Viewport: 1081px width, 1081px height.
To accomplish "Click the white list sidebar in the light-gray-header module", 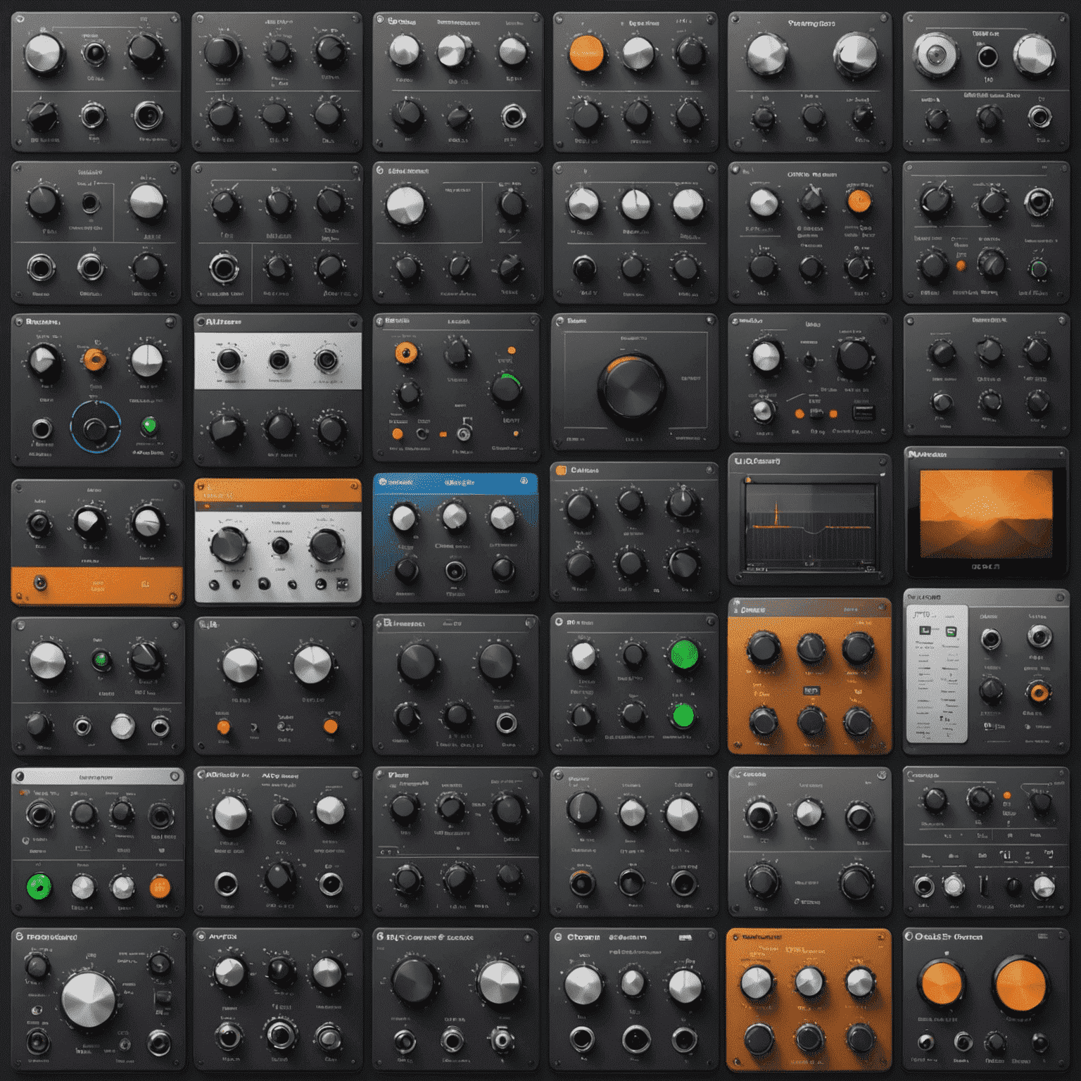I will 937,674.
